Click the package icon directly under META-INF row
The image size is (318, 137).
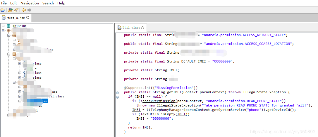pyautogui.click(x=8, y=31)
